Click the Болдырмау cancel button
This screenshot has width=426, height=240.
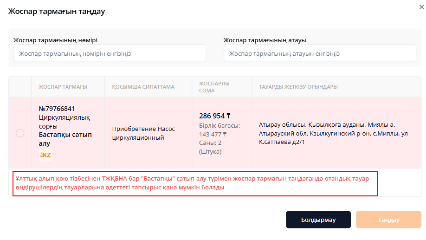(x=318, y=220)
